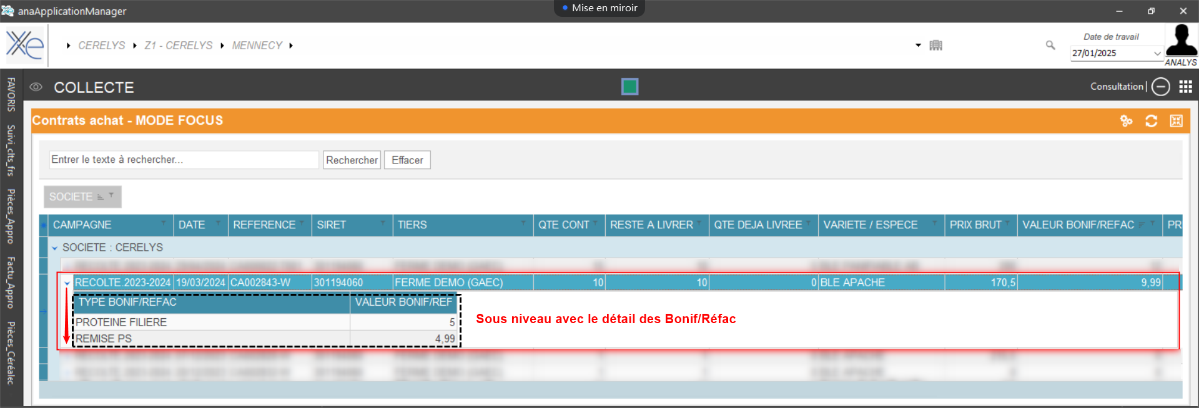Toggle filter on the SOCIETE group chip

(111, 195)
